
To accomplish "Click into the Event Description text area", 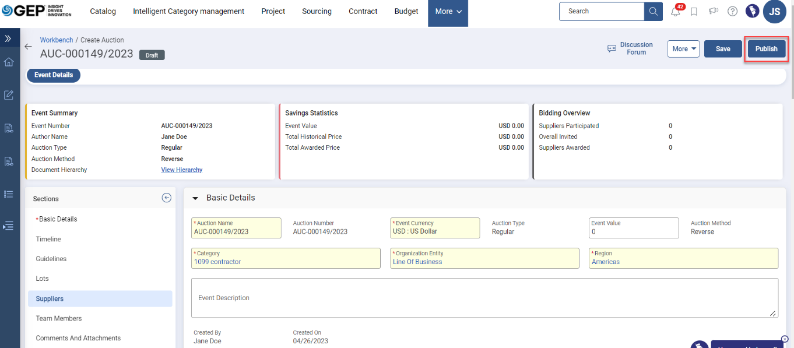I will pyautogui.click(x=484, y=298).
